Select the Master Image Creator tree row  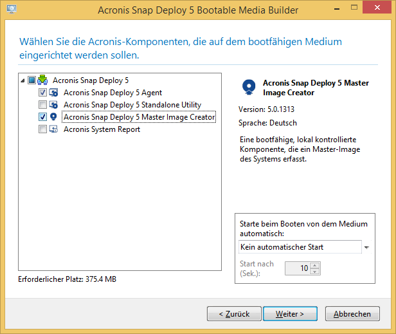pos(139,117)
